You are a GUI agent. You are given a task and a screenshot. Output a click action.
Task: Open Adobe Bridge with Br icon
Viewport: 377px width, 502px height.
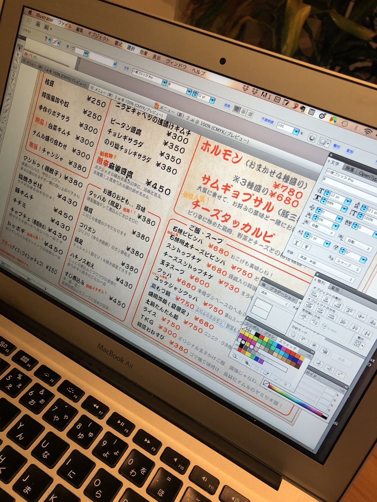pyautogui.click(x=38, y=24)
